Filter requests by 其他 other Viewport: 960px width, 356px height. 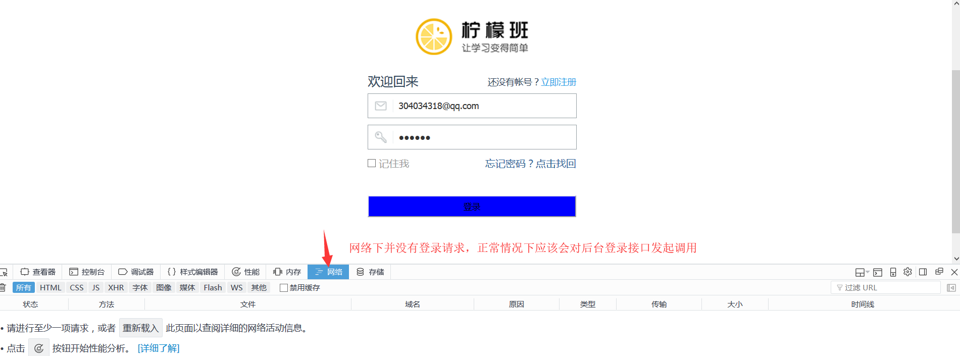tap(259, 287)
